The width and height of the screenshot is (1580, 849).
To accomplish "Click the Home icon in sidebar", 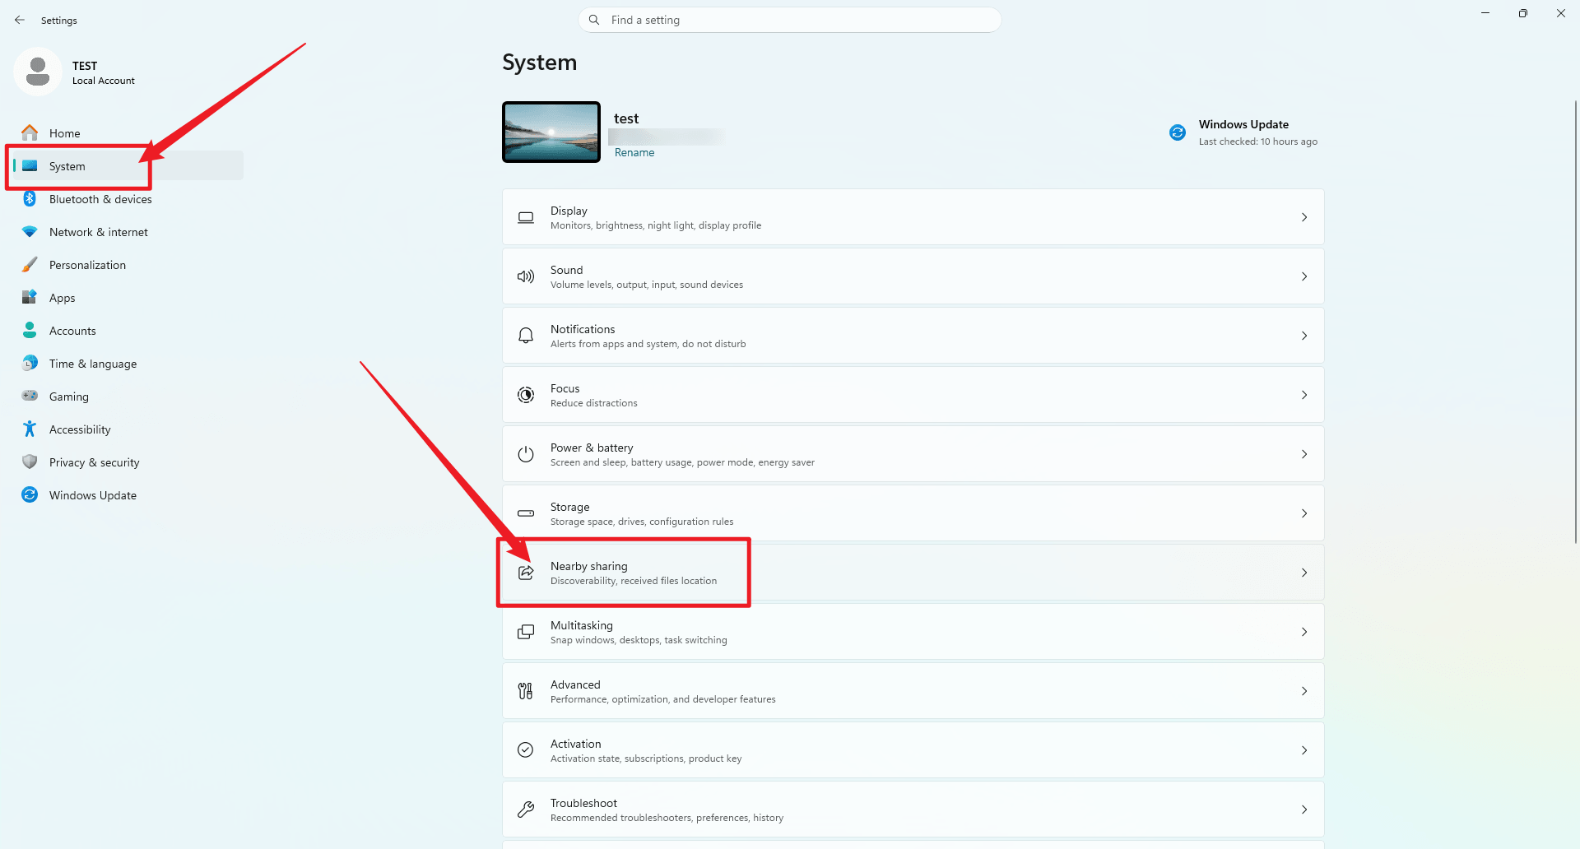I will 30,132.
